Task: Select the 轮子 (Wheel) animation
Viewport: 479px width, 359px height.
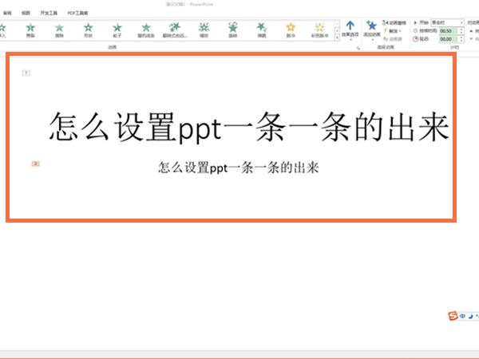Action: [117, 30]
